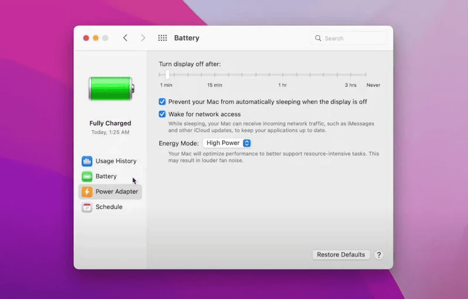The width and height of the screenshot is (468, 299).
Task: Close the Battery preferences window
Action: click(86, 38)
